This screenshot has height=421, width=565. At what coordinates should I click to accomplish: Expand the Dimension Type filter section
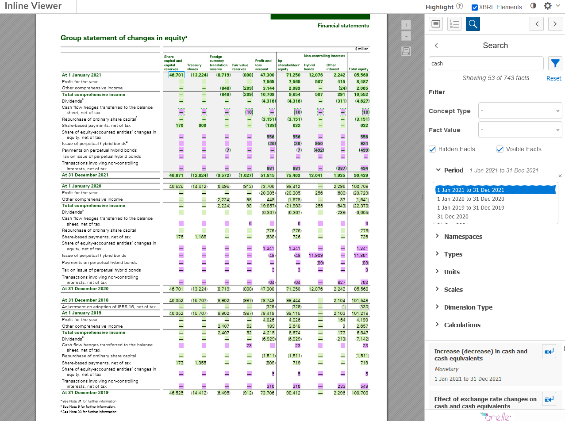coord(463,307)
